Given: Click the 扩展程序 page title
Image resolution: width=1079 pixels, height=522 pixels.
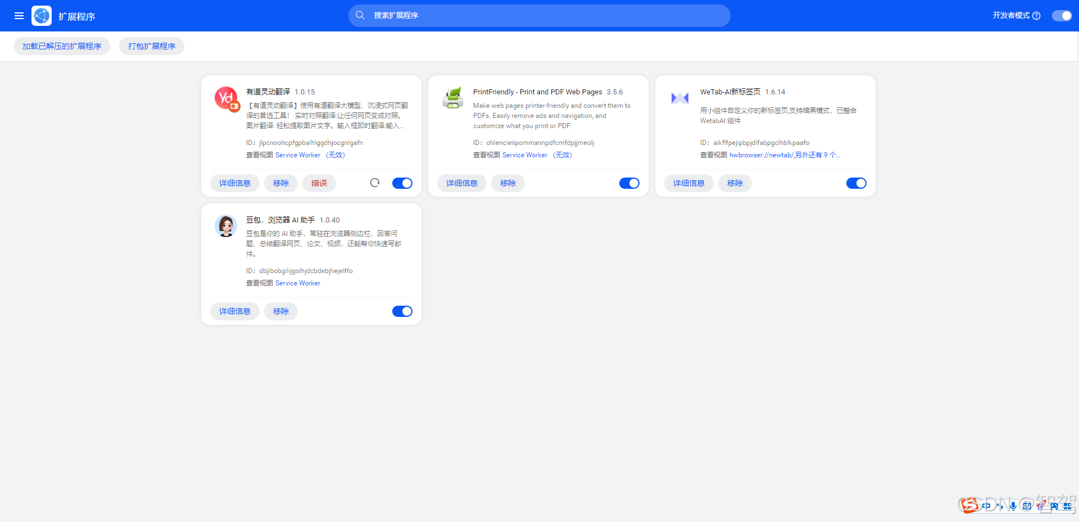Looking at the screenshot, I should point(77,17).
